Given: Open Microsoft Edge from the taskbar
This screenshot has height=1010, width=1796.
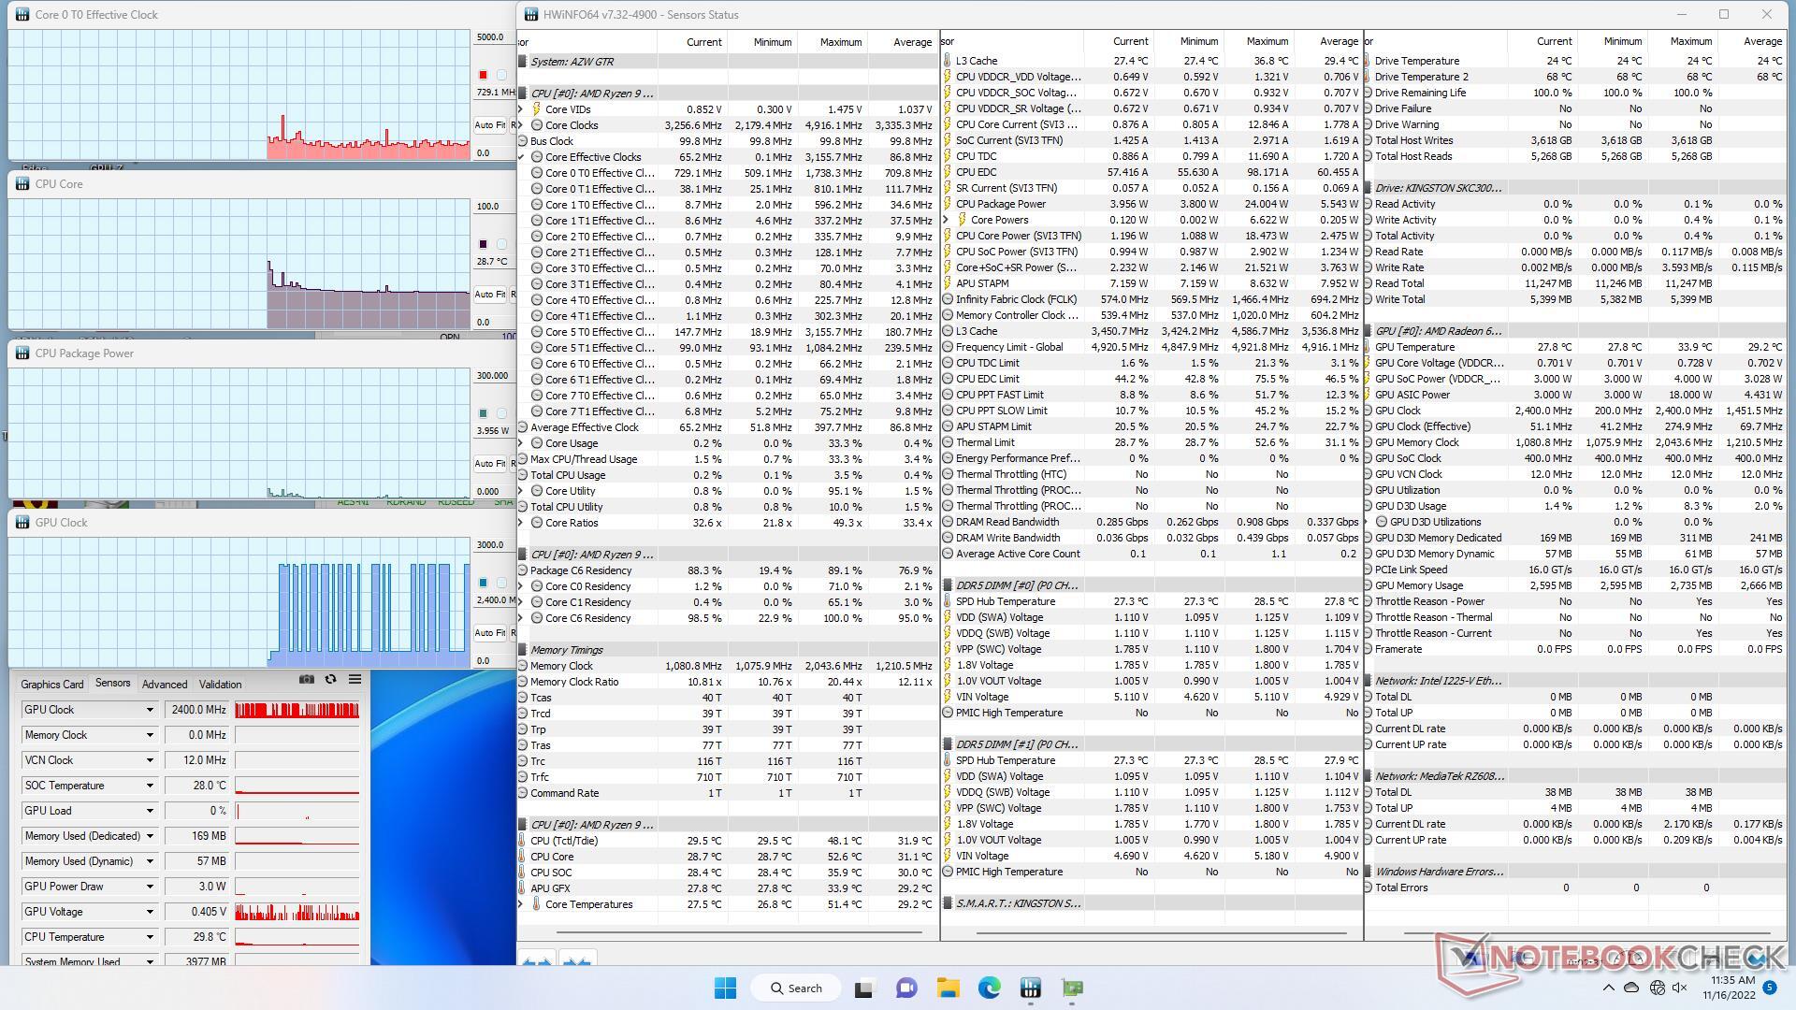Looking at the screenshot, I should point(990,988).
